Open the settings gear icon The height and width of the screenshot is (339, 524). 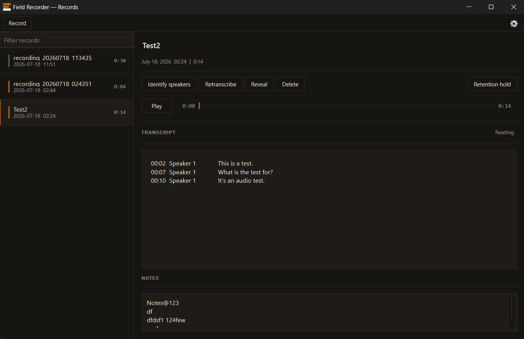click(x=514, y=23)
